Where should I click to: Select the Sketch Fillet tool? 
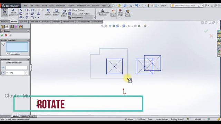coord(32,18)
